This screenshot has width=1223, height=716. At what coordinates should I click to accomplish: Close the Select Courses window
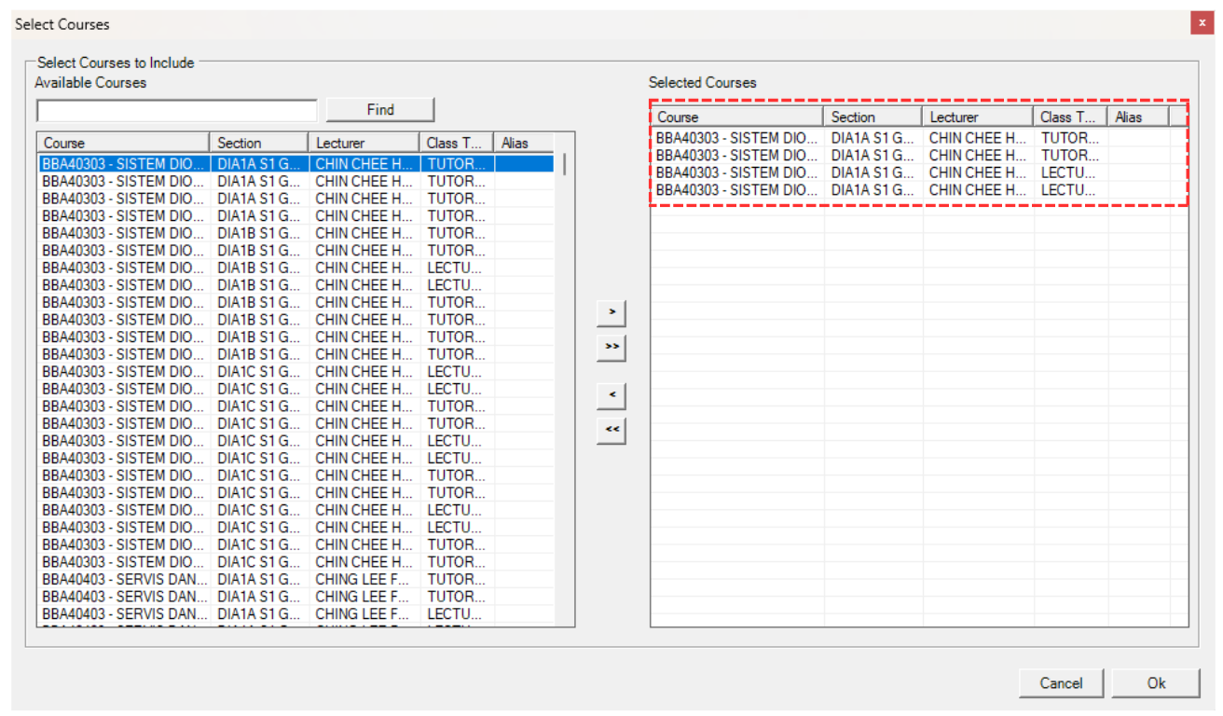tap(1201, 24)
